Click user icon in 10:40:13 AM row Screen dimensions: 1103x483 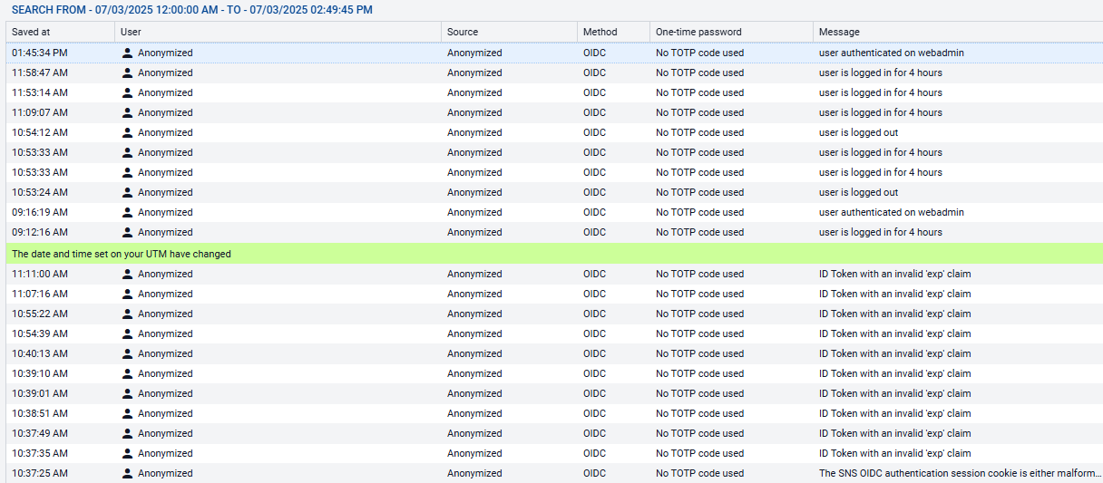[x=128, y=353]
